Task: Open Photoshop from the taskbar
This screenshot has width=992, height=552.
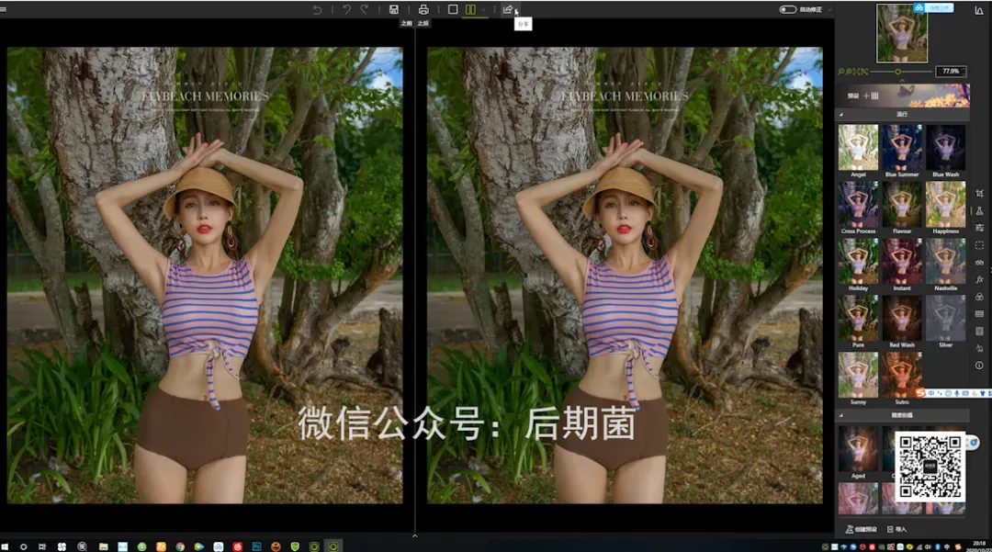Action: [x=257, y=546]
